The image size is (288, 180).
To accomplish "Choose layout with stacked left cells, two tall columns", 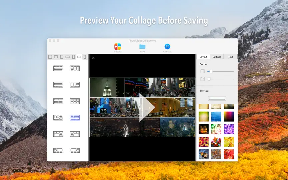I will coord(75,68).
